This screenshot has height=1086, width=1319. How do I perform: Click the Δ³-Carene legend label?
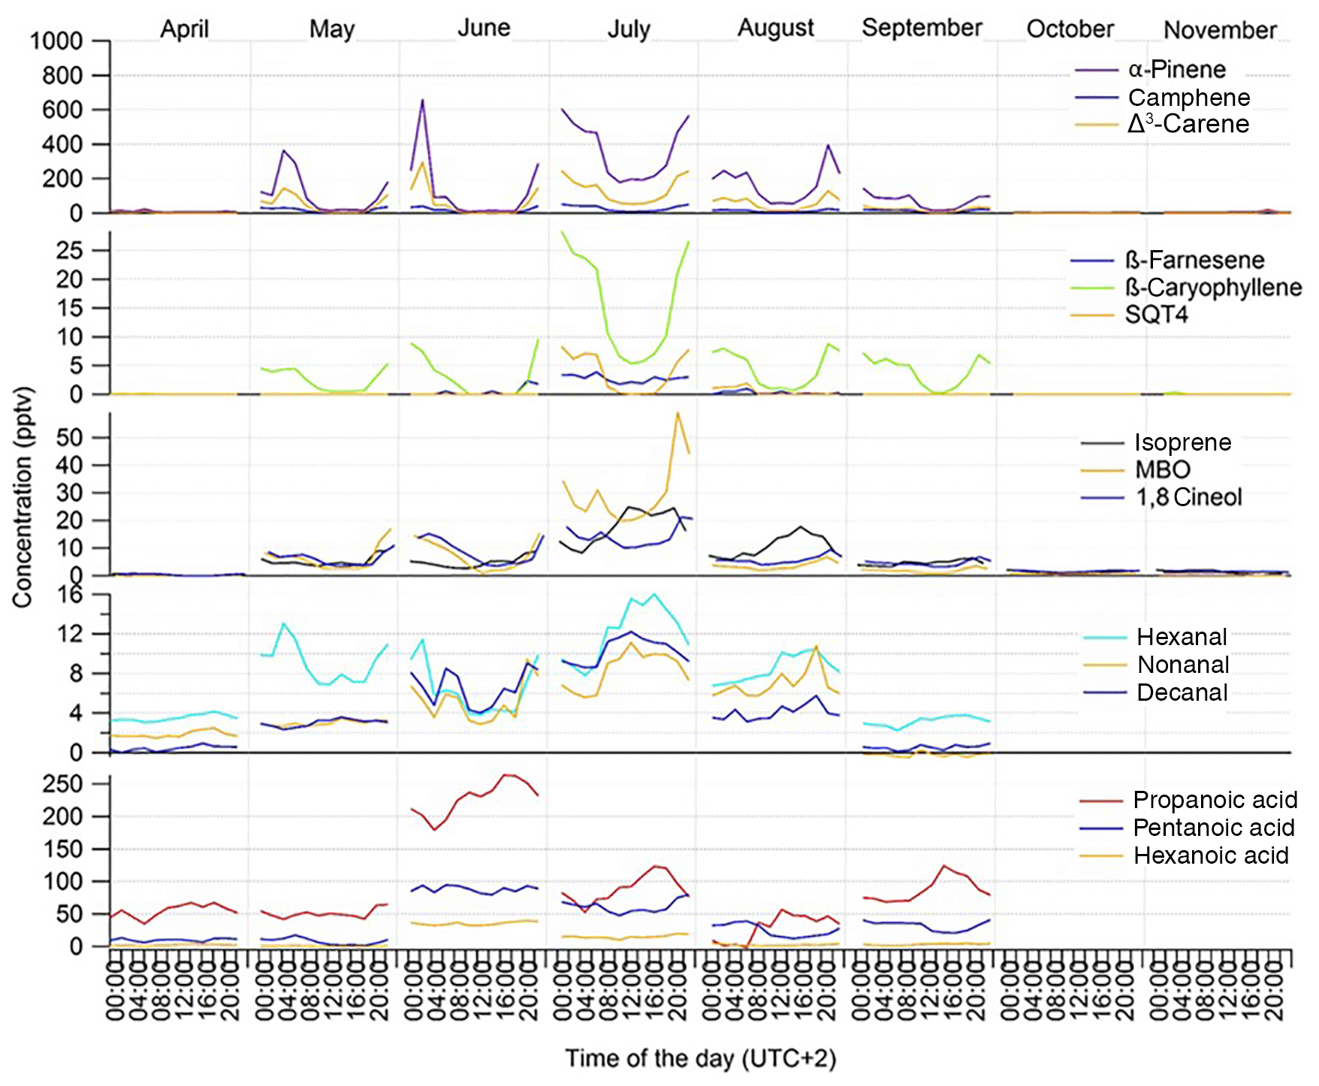pos(1188,124)
